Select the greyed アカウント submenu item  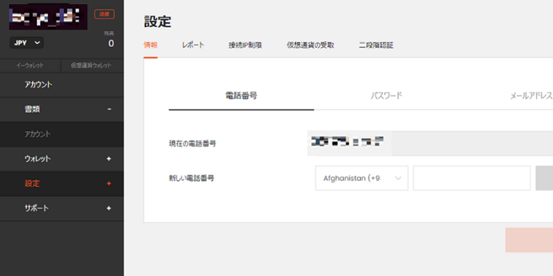tap(62, 134)
